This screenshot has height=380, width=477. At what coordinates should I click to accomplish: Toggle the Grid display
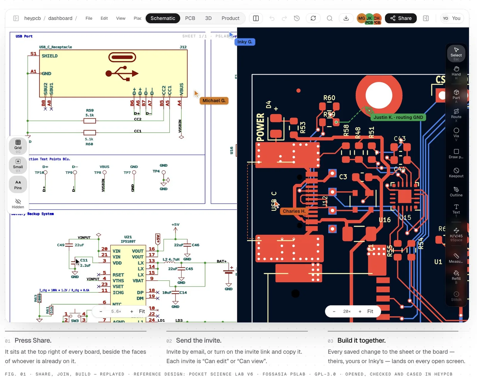18,146
